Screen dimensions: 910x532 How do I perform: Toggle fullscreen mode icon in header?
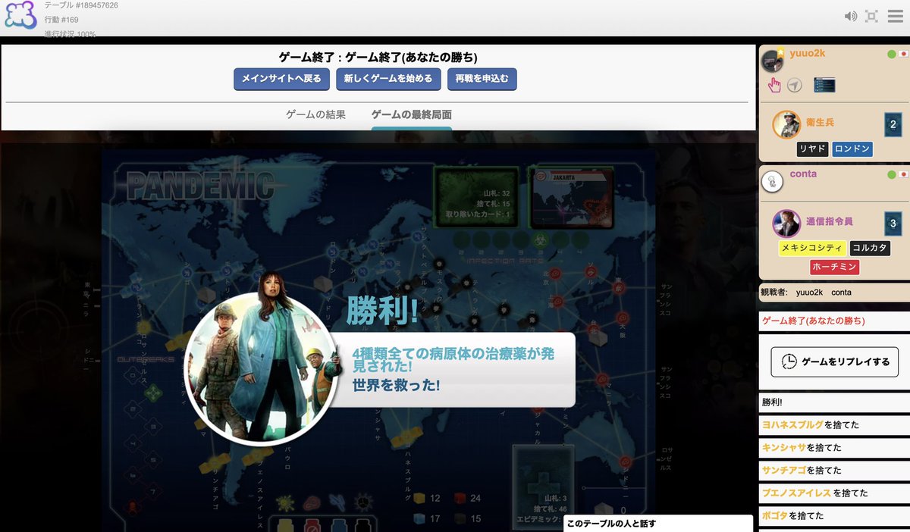(x=872, y=16)
